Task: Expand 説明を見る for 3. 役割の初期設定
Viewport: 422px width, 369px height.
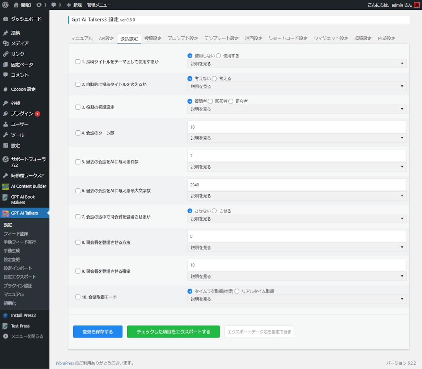Action: click(297, 109)
